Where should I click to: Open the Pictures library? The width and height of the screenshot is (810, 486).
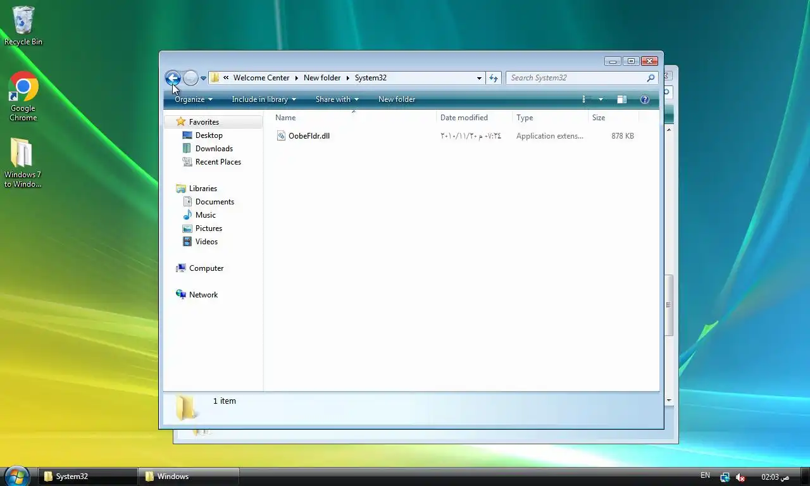pos(209,228)
